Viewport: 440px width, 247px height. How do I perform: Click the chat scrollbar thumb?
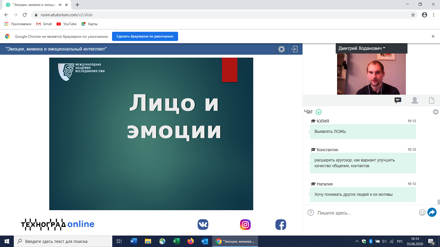[x=439, y=202]
